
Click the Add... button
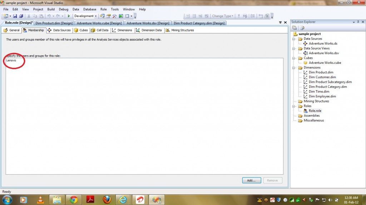click(x=251, y=180)
